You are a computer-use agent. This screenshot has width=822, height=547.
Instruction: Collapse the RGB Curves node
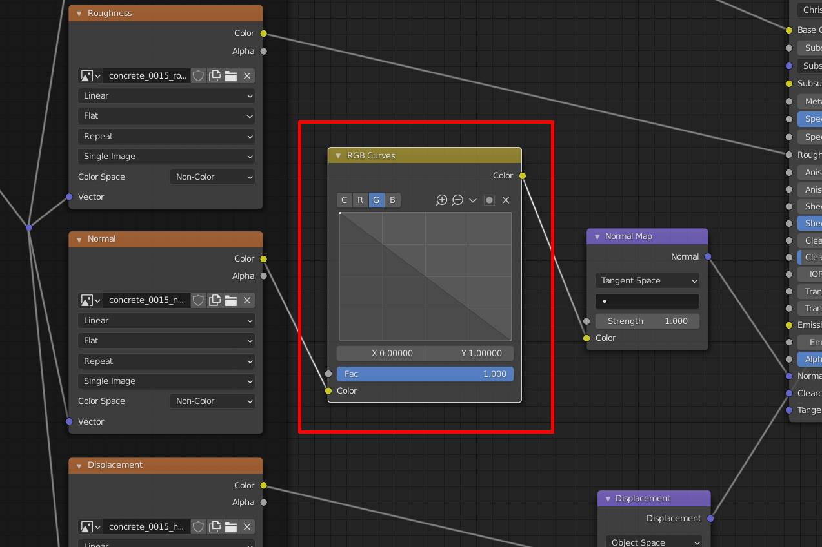pyautogui.click(x=337, y=156)
